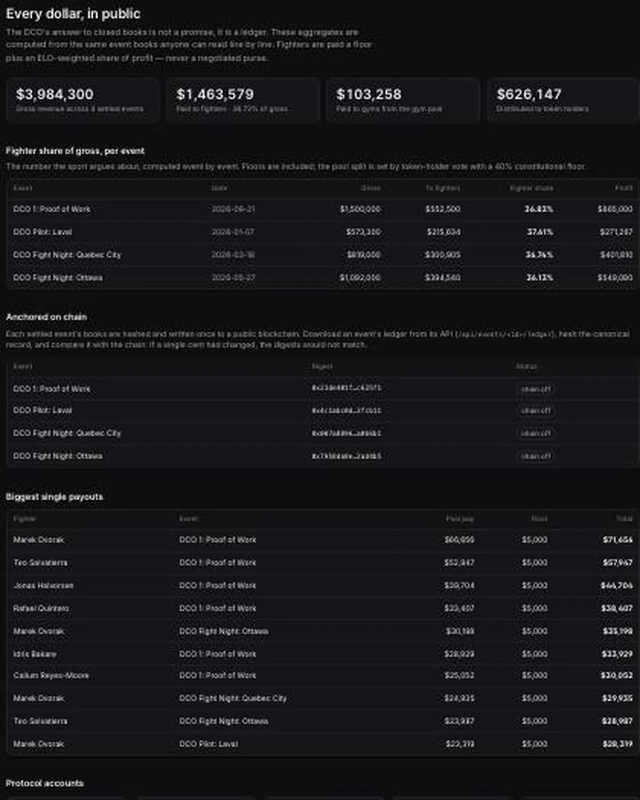The height and width of the screenshot is (800, 640).
Task: Open DCO Pilot: Laval in fighter share table
Action: [43, 232]
